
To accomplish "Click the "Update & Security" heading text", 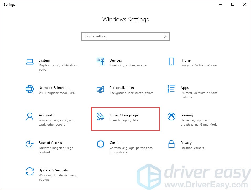I will (53, 170).
